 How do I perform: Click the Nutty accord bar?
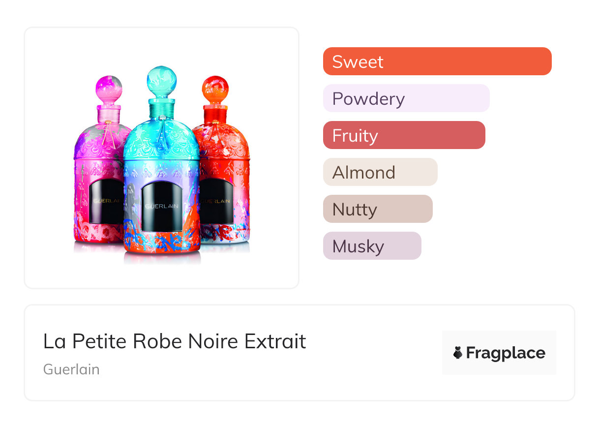(377, 209)
